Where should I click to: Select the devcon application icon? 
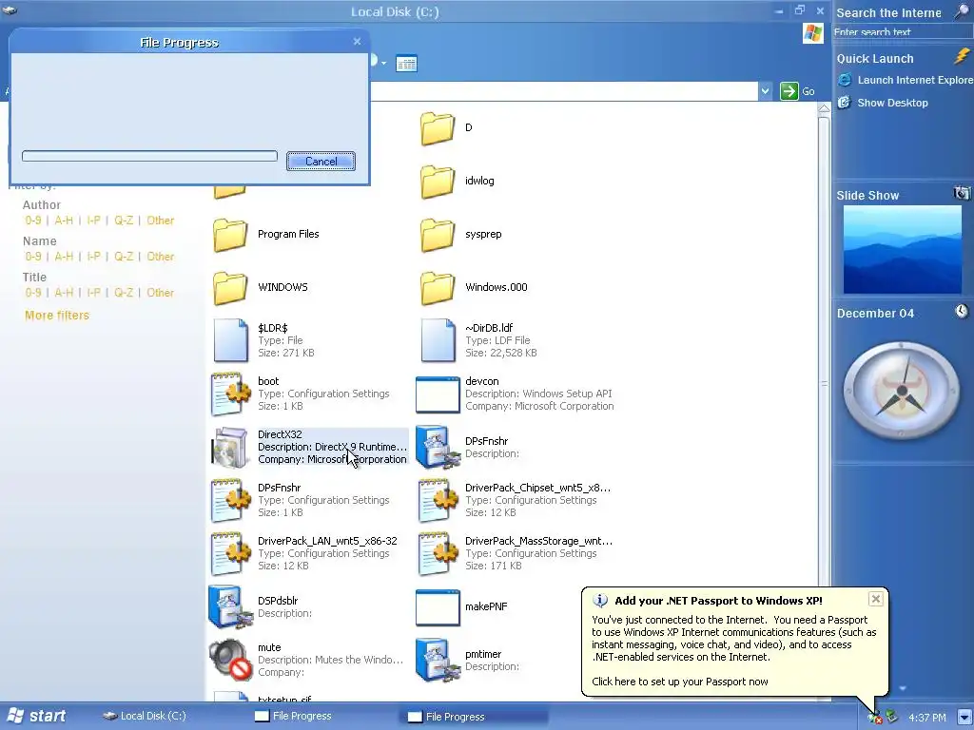[438, 394]
